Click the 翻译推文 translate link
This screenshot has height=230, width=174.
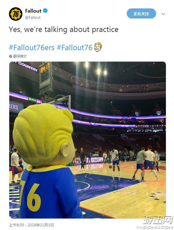[x=20, y=56]
